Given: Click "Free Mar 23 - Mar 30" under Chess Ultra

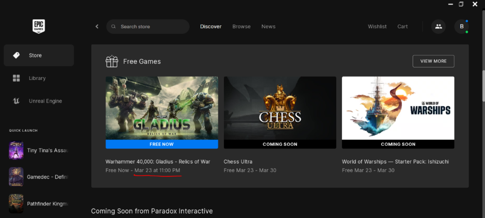Looking at the screenshot, I should (x=250, y=170).
